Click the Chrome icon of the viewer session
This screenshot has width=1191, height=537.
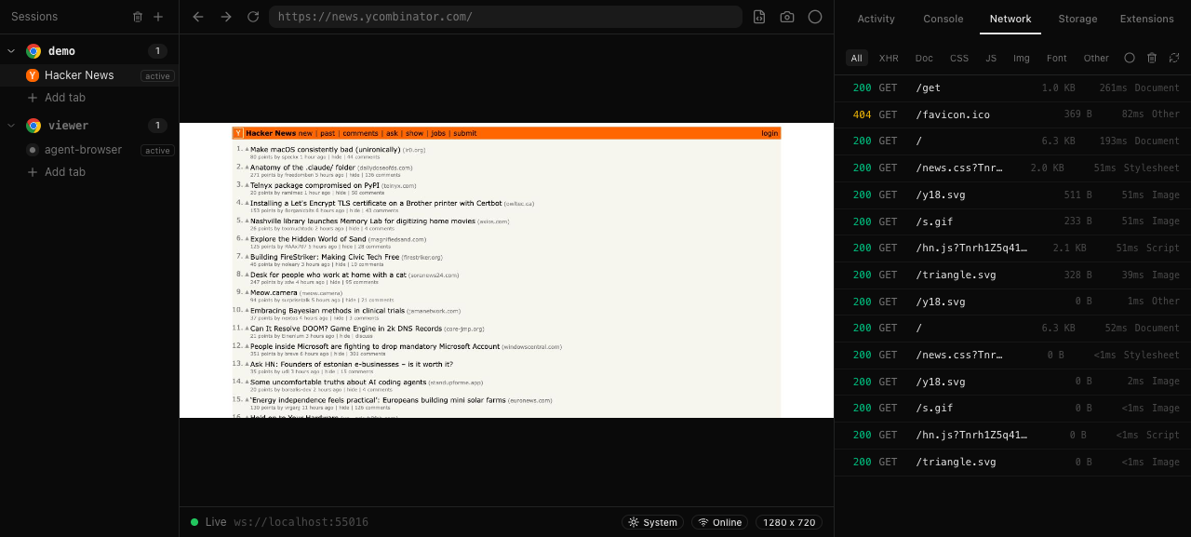[33, 126]
